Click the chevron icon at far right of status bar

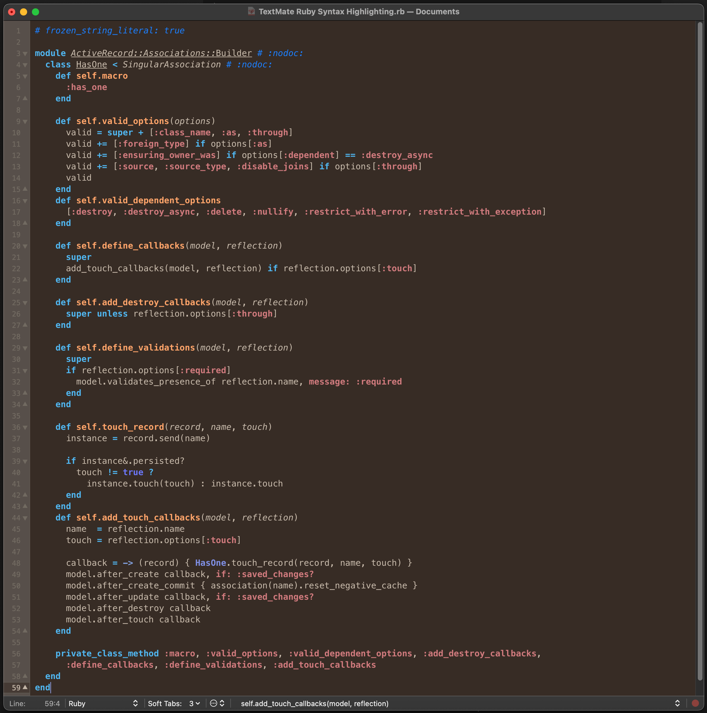pos(677,703)
